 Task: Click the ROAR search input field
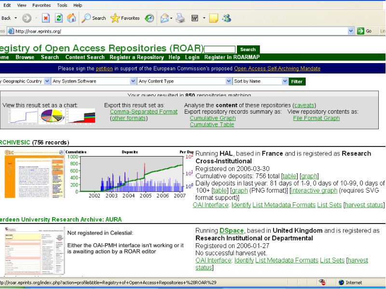pyautogui.click(x=220, y=49)
